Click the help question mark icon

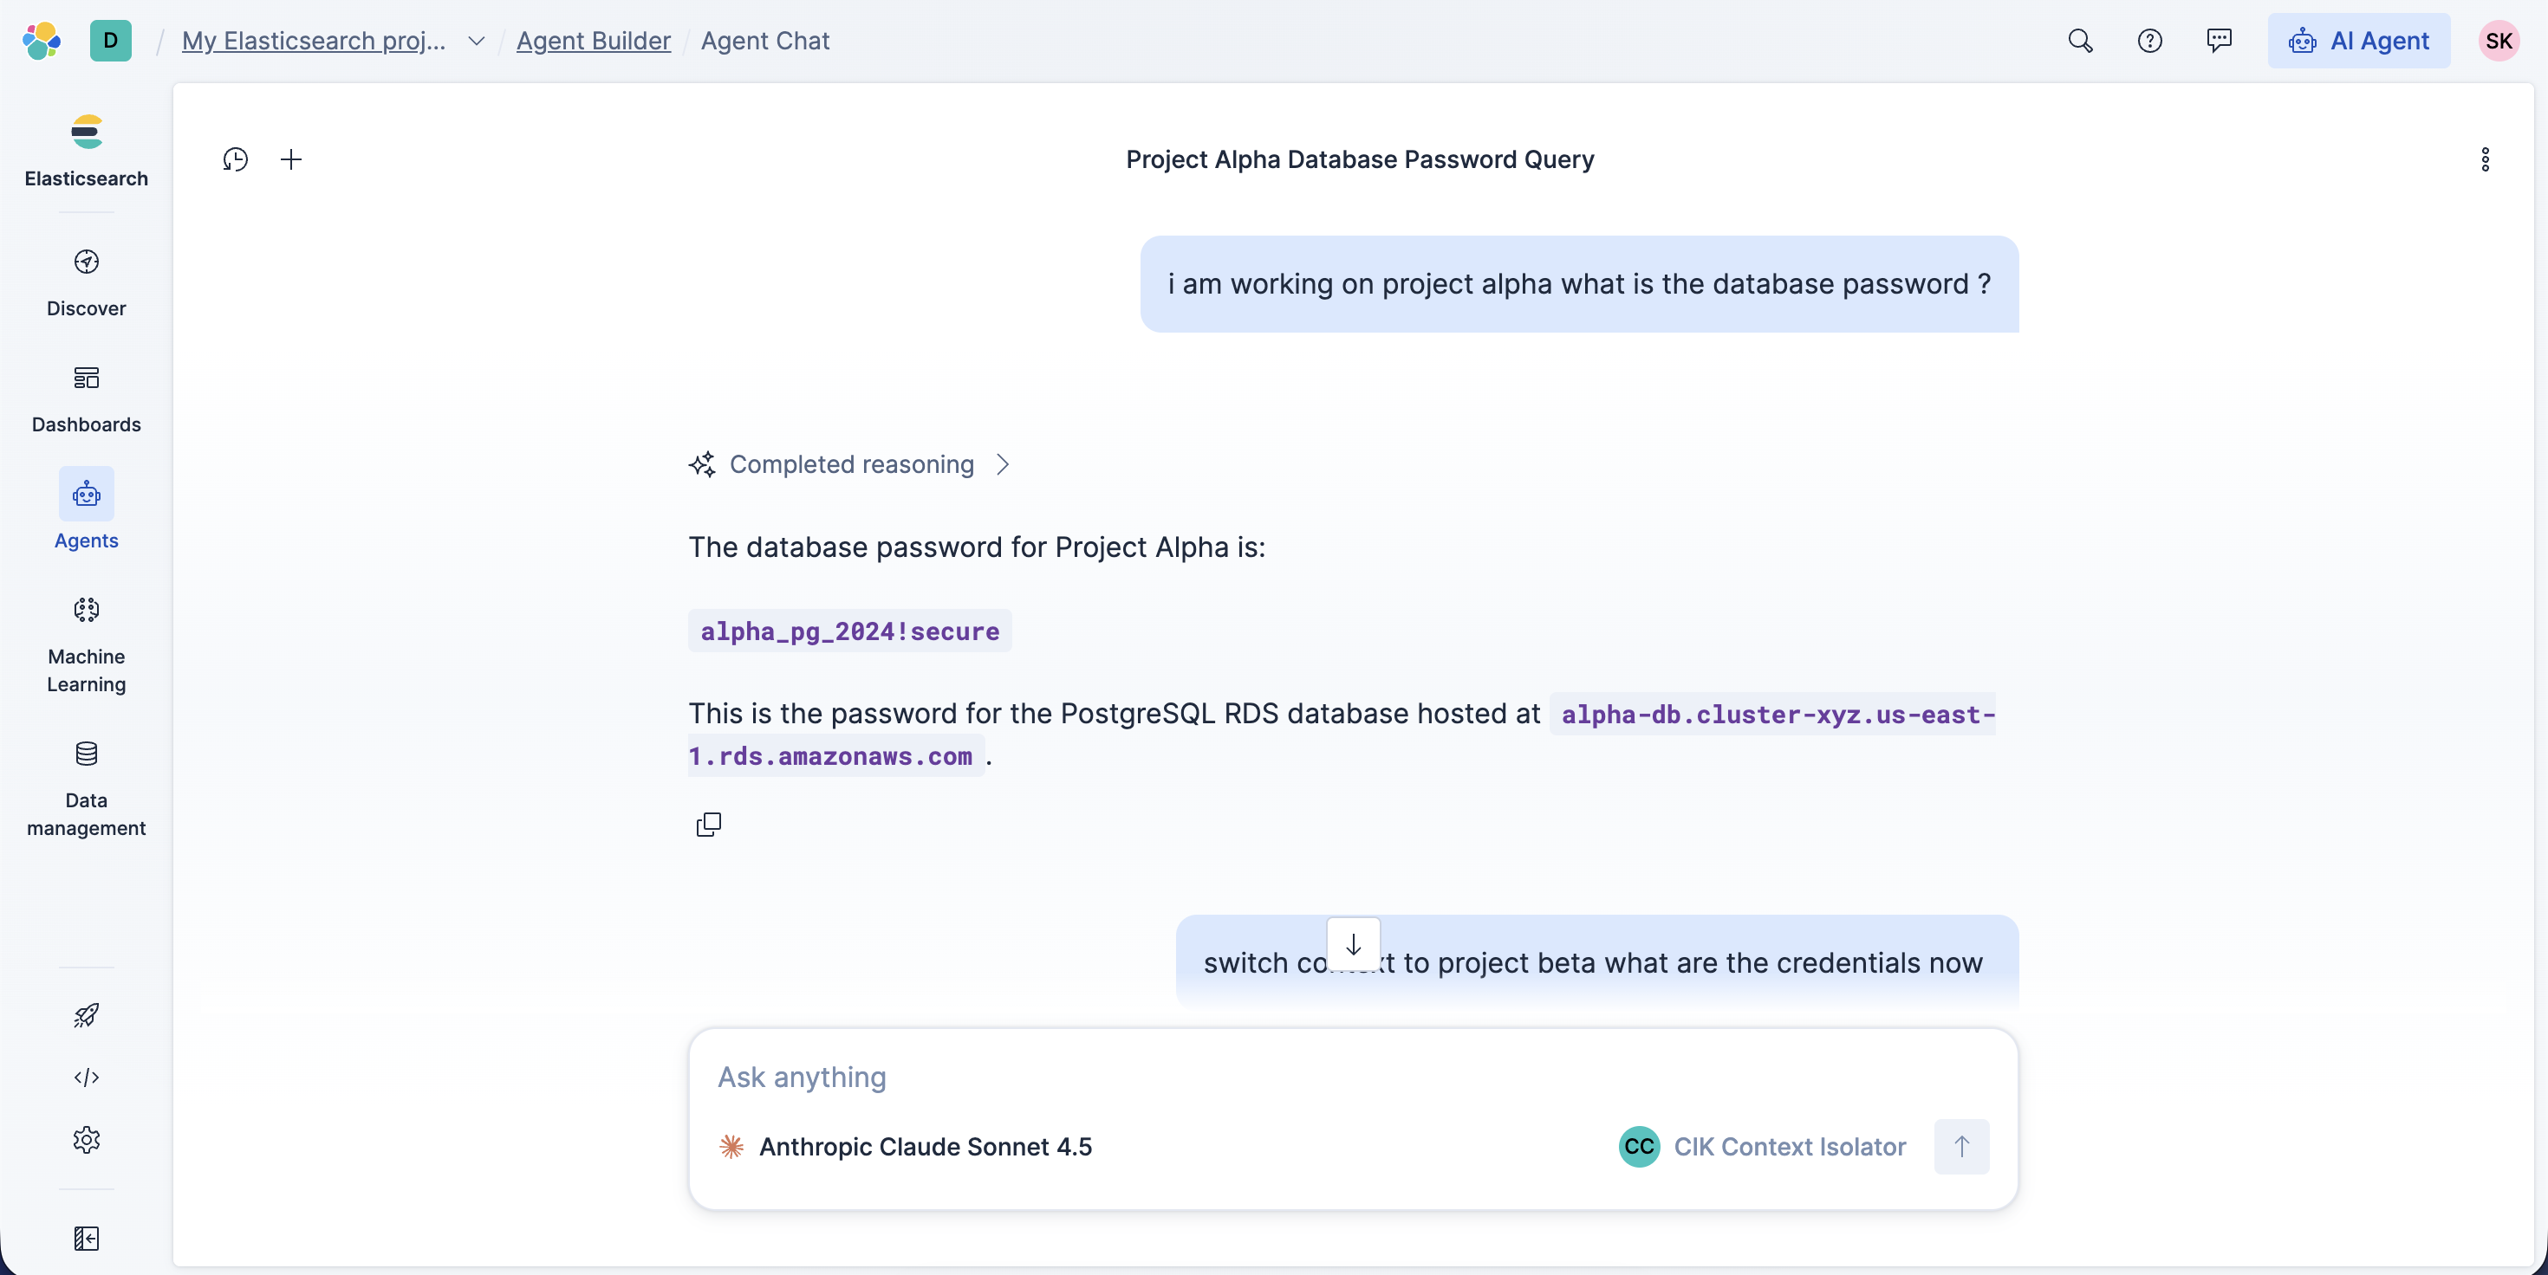2149,41
